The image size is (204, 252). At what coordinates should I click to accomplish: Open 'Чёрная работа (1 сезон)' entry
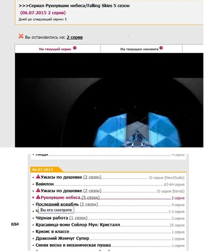click(62, 218)
